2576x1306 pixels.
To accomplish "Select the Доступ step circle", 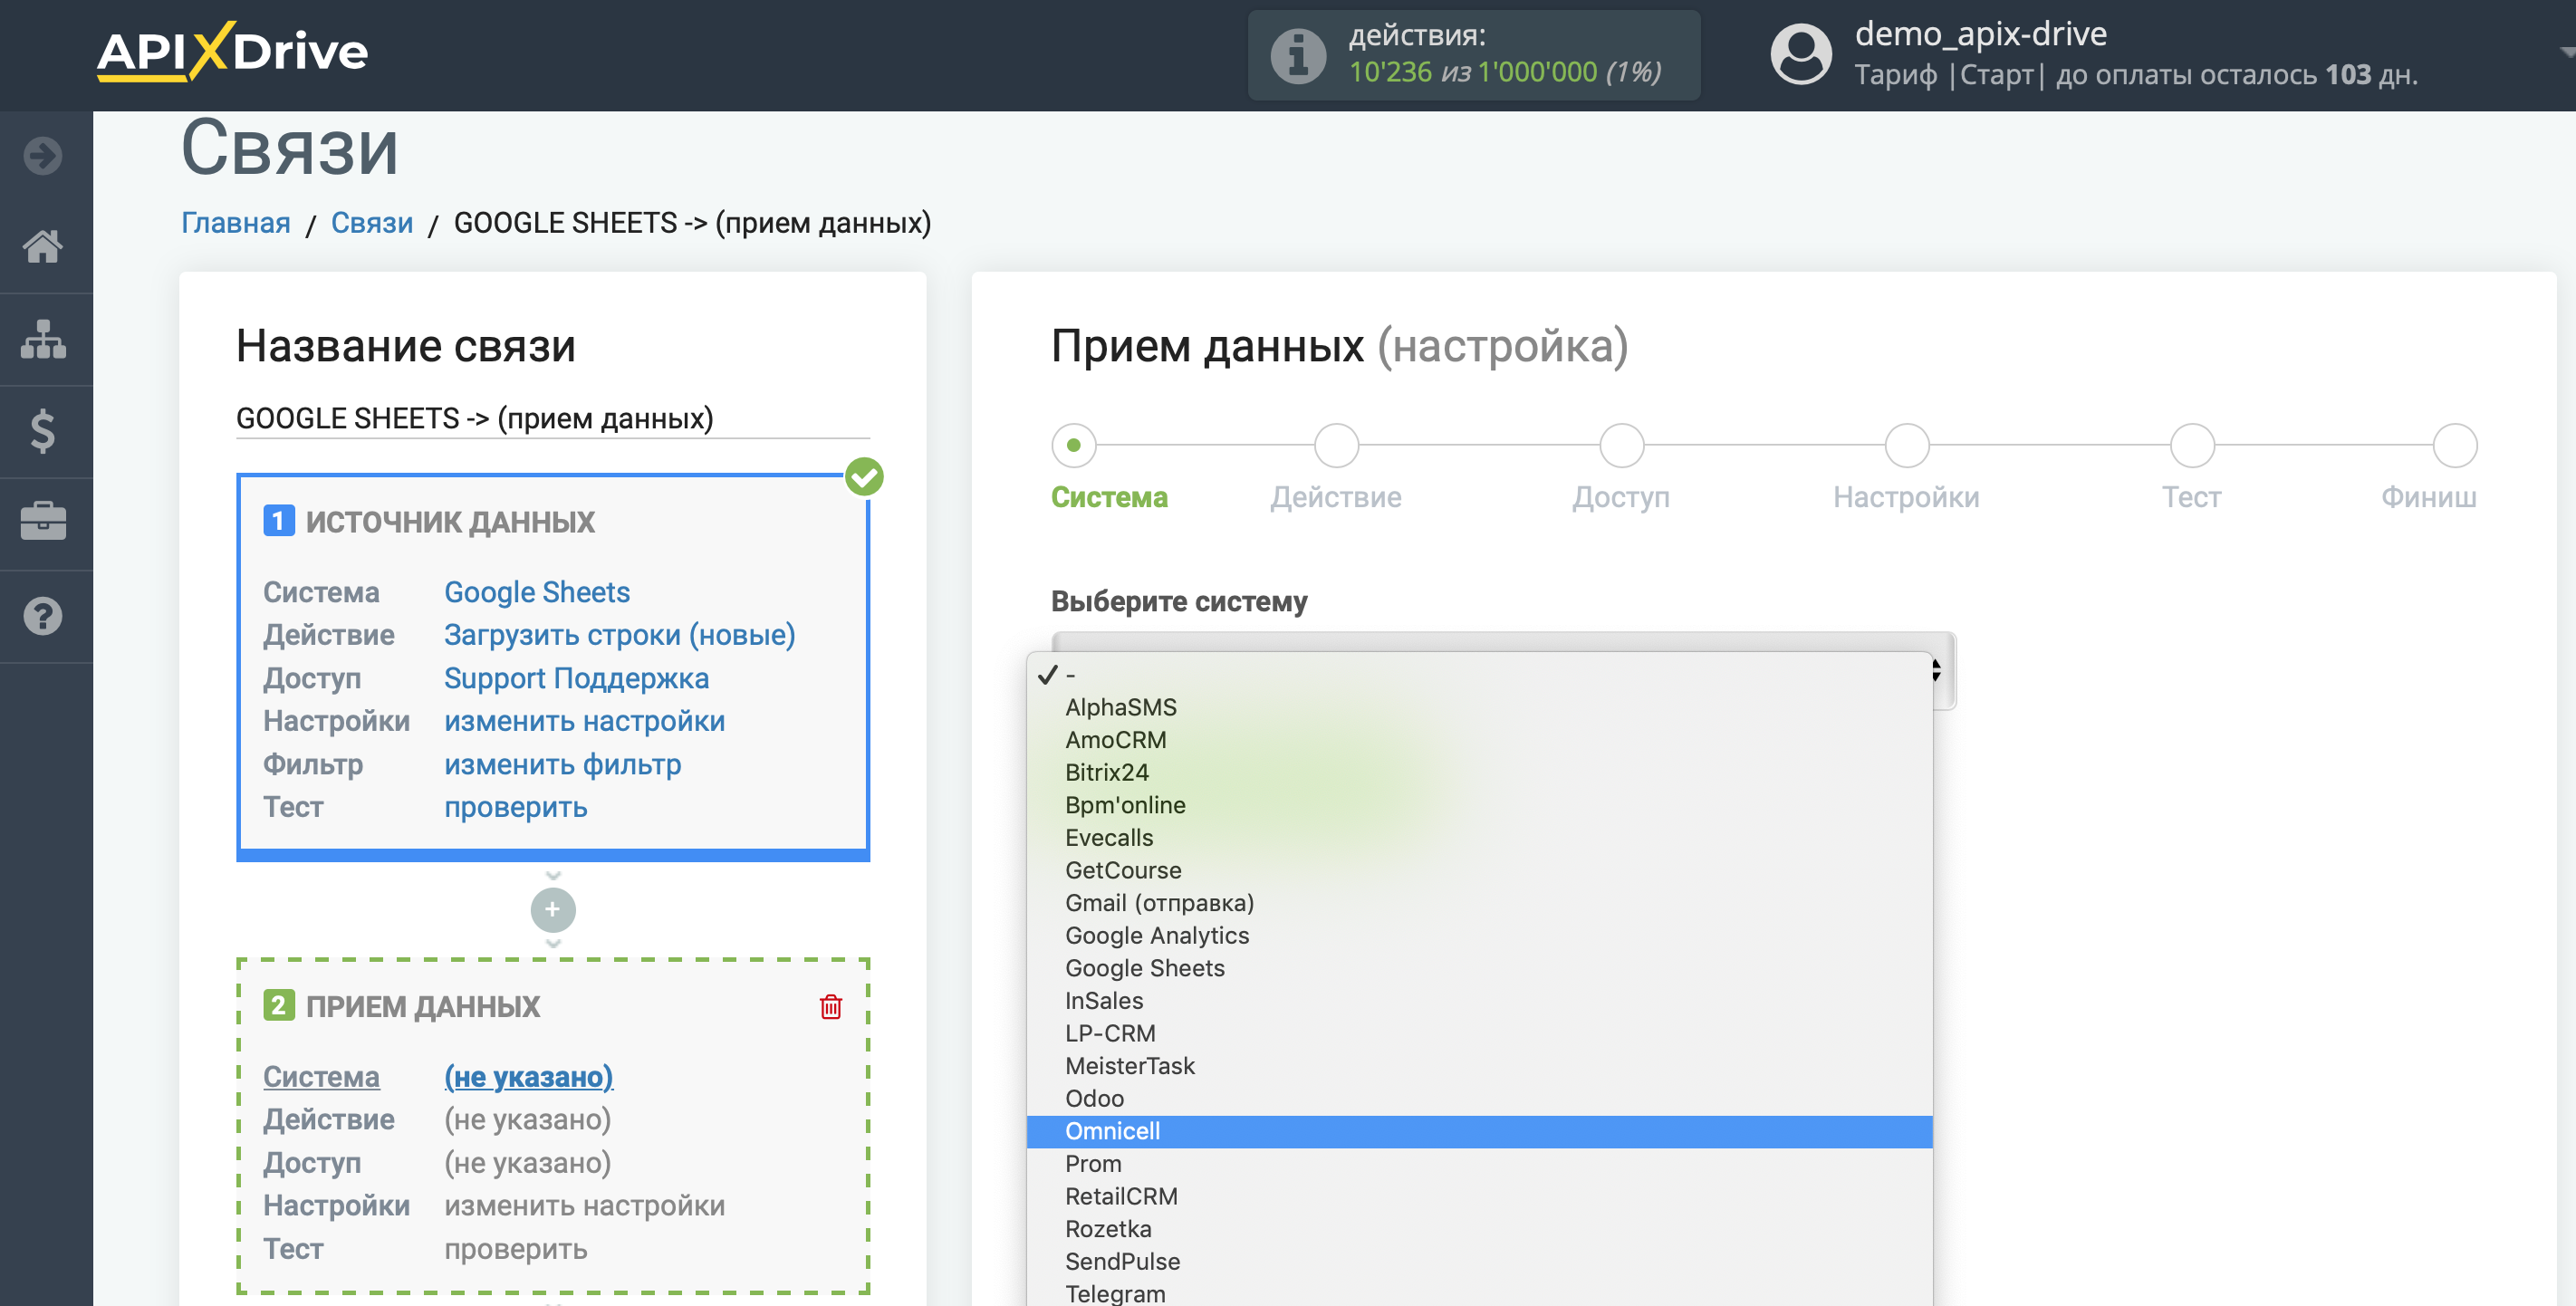I will (1621, 445).
